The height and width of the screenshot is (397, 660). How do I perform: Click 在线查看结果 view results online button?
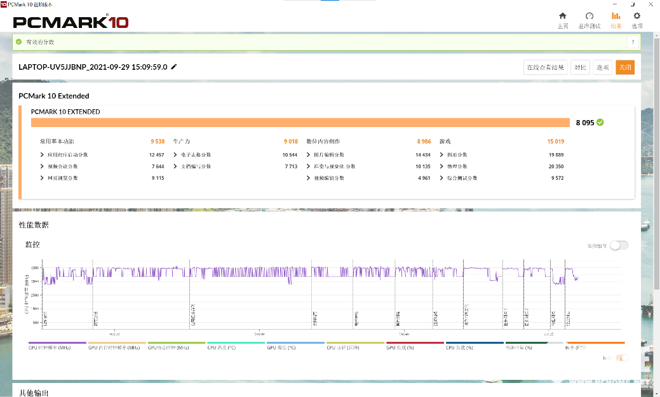546,67
